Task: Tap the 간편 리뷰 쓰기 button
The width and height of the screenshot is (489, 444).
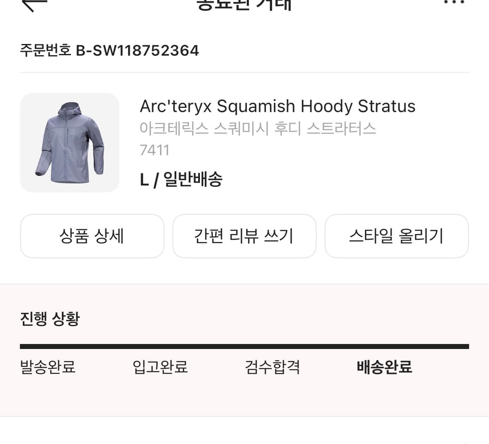Action: (x=244, y=236)
